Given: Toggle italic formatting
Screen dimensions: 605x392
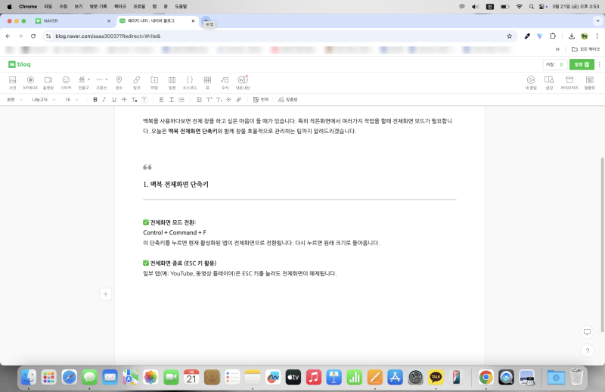Looking at the screenshot, I should (104, 100).
